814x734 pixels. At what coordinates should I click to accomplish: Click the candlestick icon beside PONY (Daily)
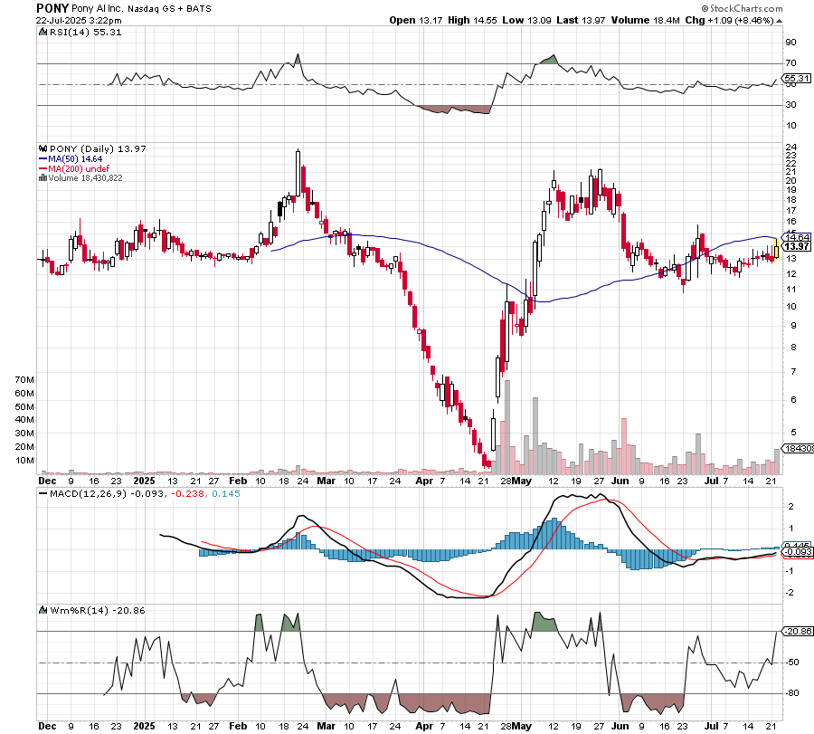[43, 149]
